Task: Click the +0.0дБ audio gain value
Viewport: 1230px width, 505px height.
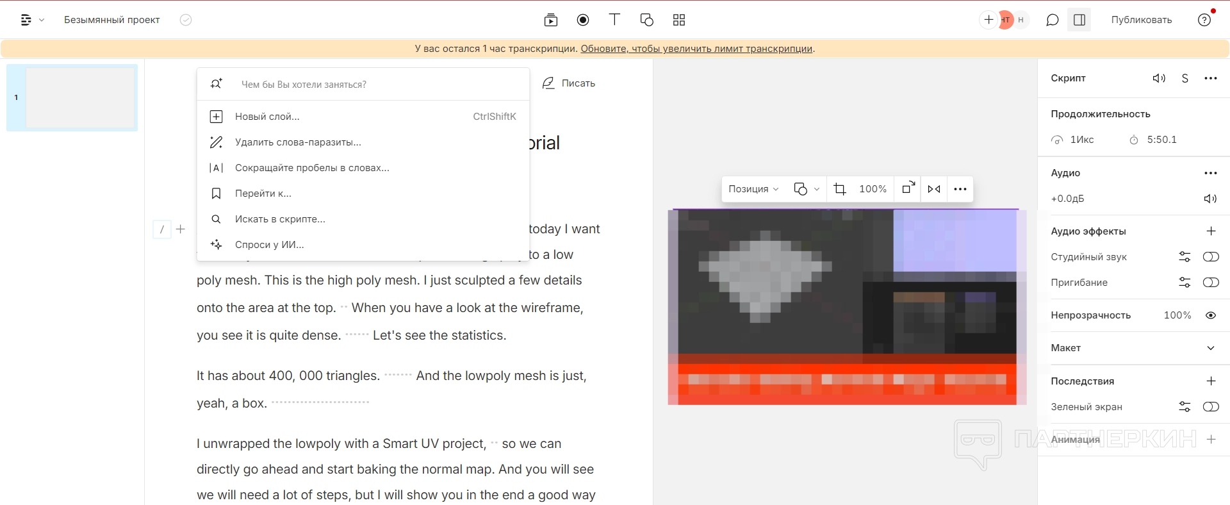Action: coord(1067,199)
